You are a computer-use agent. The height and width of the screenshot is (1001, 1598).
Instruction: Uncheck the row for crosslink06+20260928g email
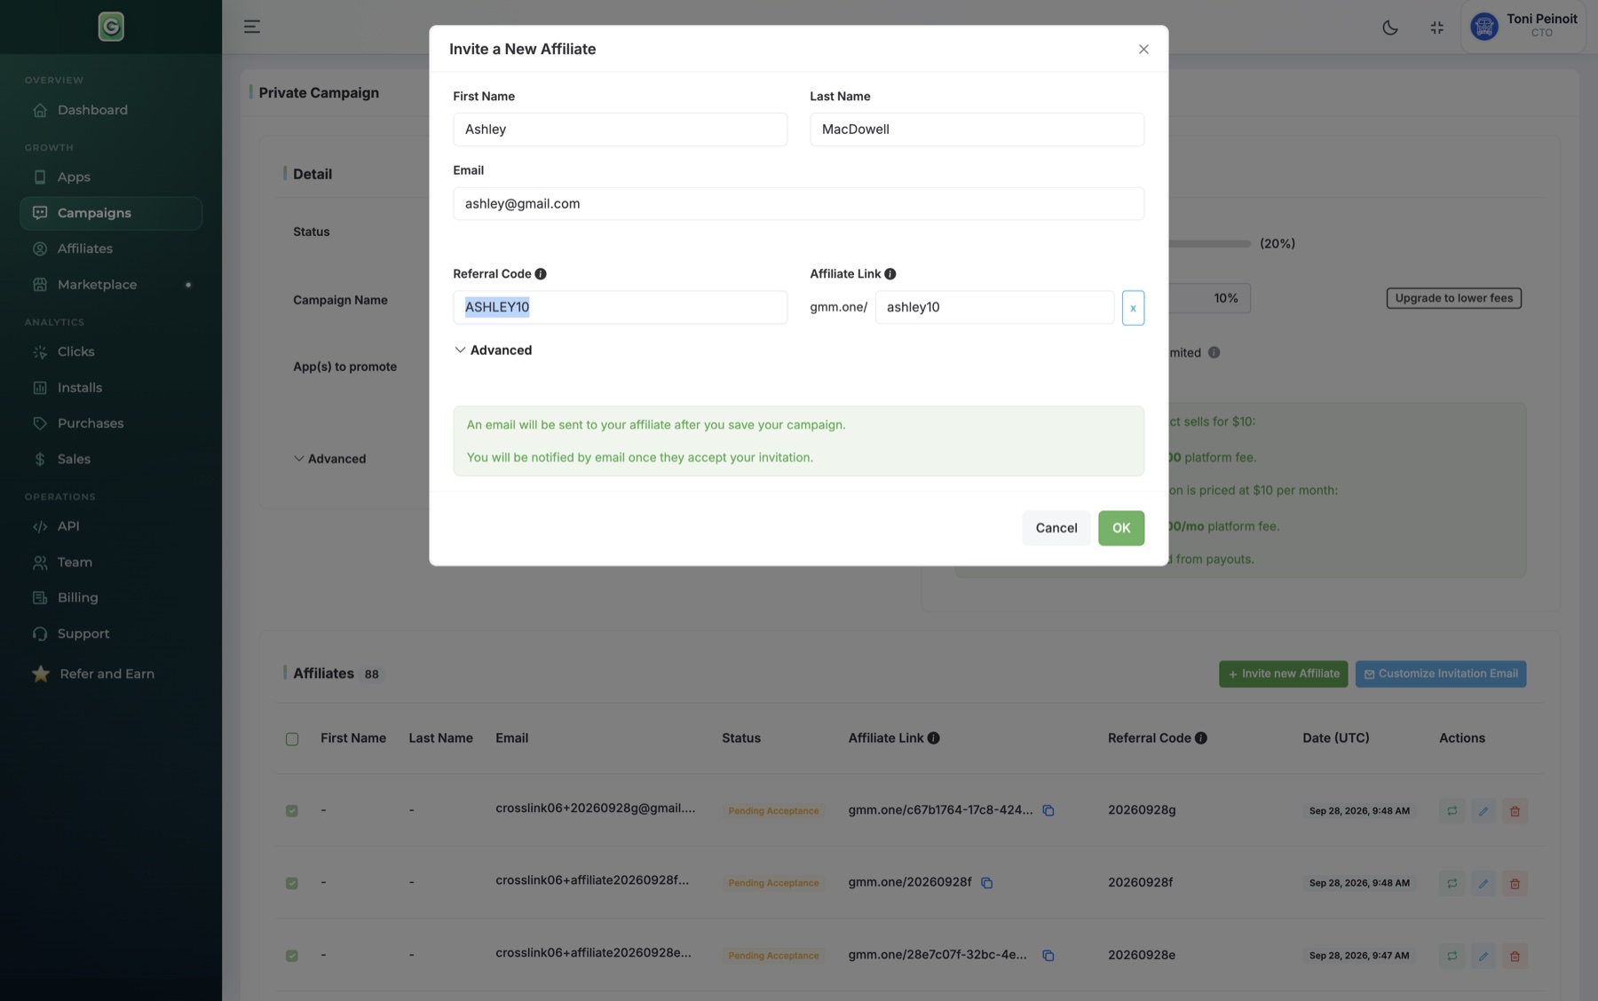tap(292, 811)
